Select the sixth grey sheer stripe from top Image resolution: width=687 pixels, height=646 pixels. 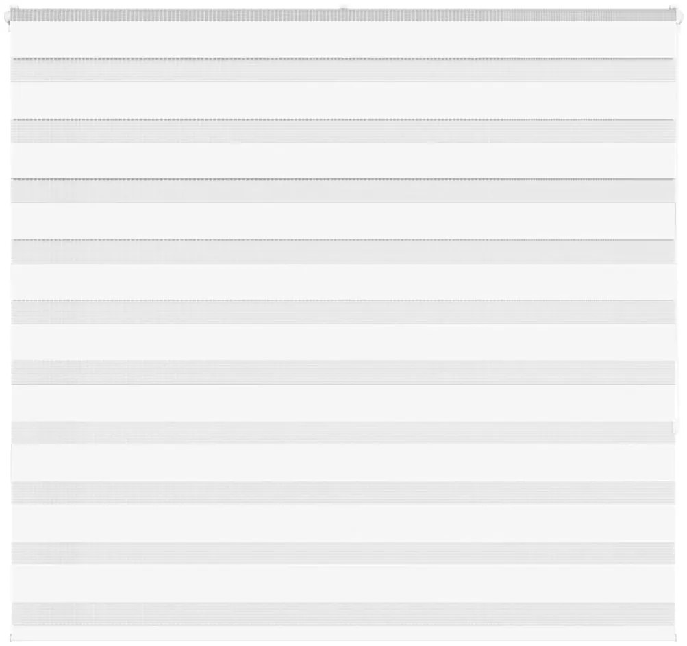point(343,372)
